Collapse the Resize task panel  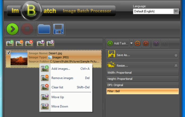pyautogui.click(x=176, y=65)
